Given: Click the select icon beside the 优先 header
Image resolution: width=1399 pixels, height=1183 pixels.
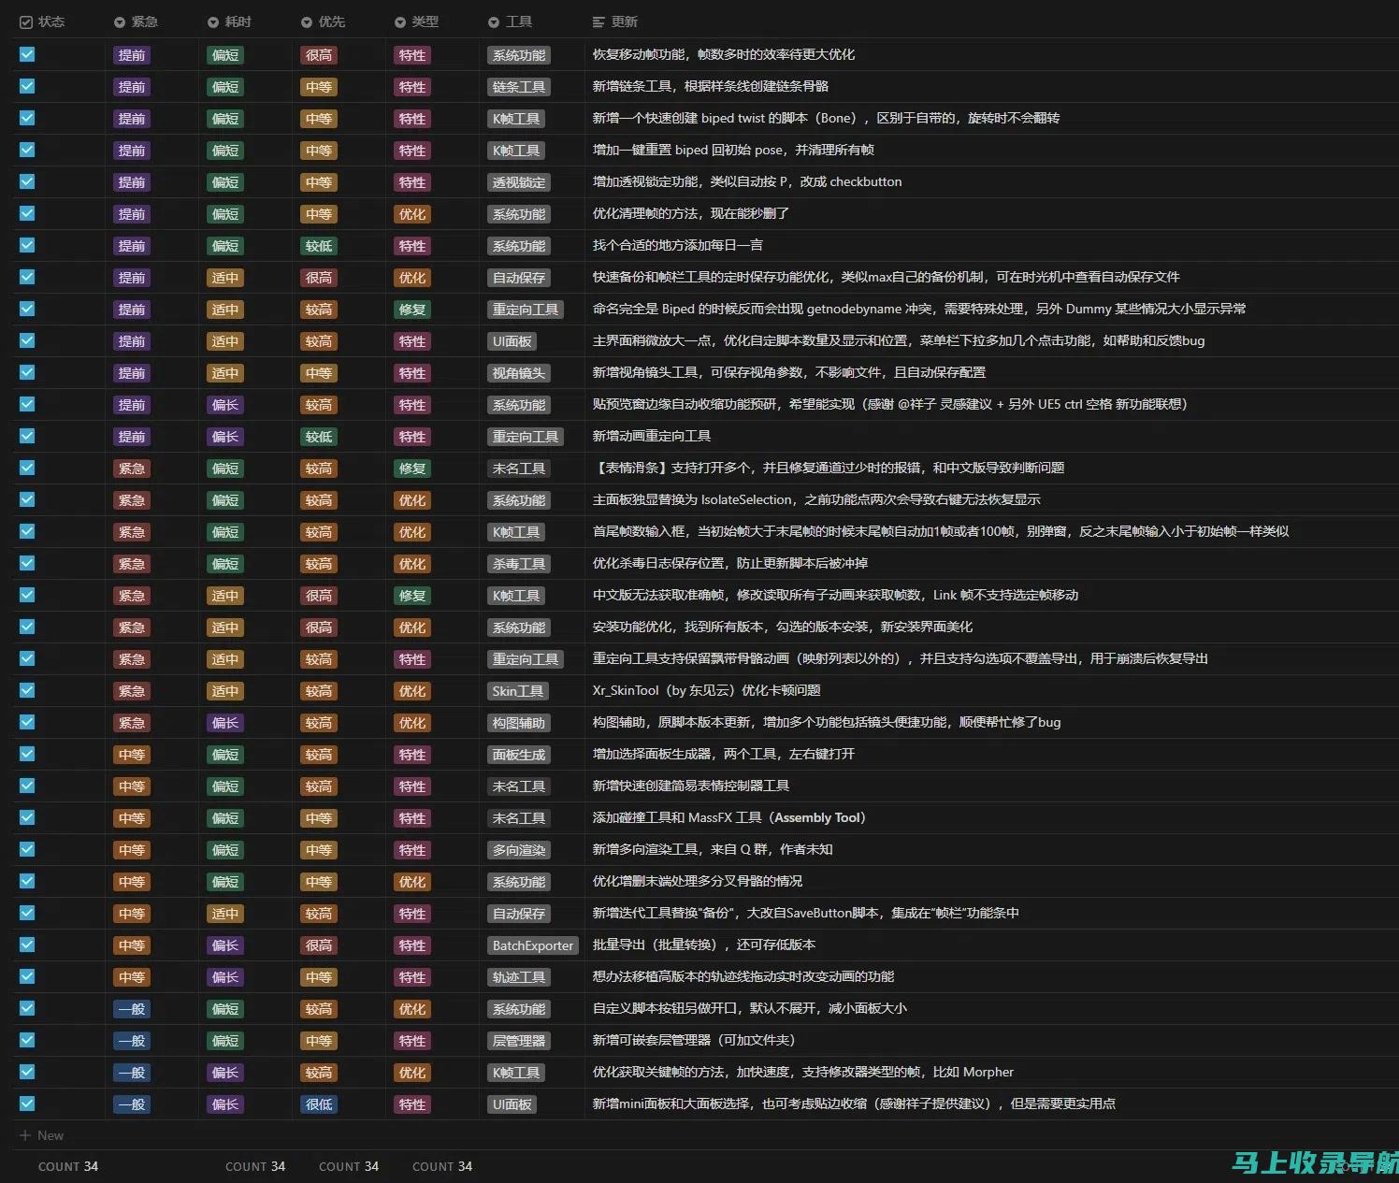Looking at the screenshot, I should click(307, 22).
